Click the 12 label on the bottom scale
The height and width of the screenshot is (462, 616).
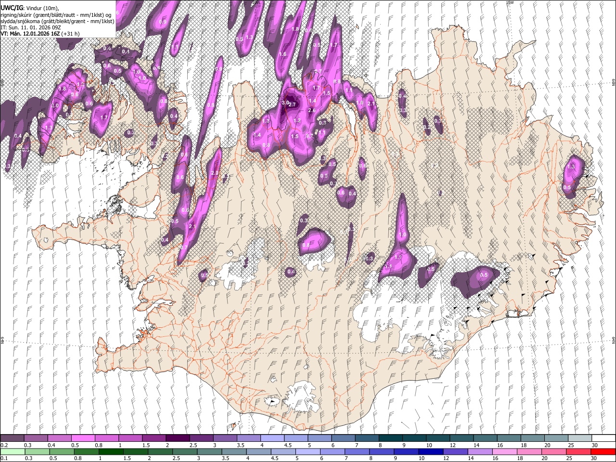click(x=446, y=458)
